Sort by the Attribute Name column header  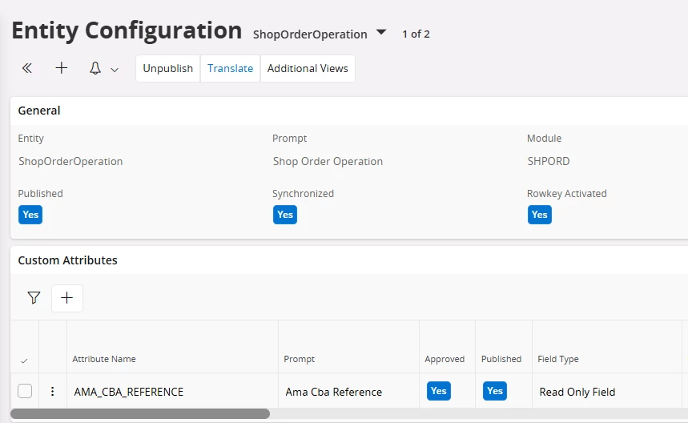pos(104,360)
